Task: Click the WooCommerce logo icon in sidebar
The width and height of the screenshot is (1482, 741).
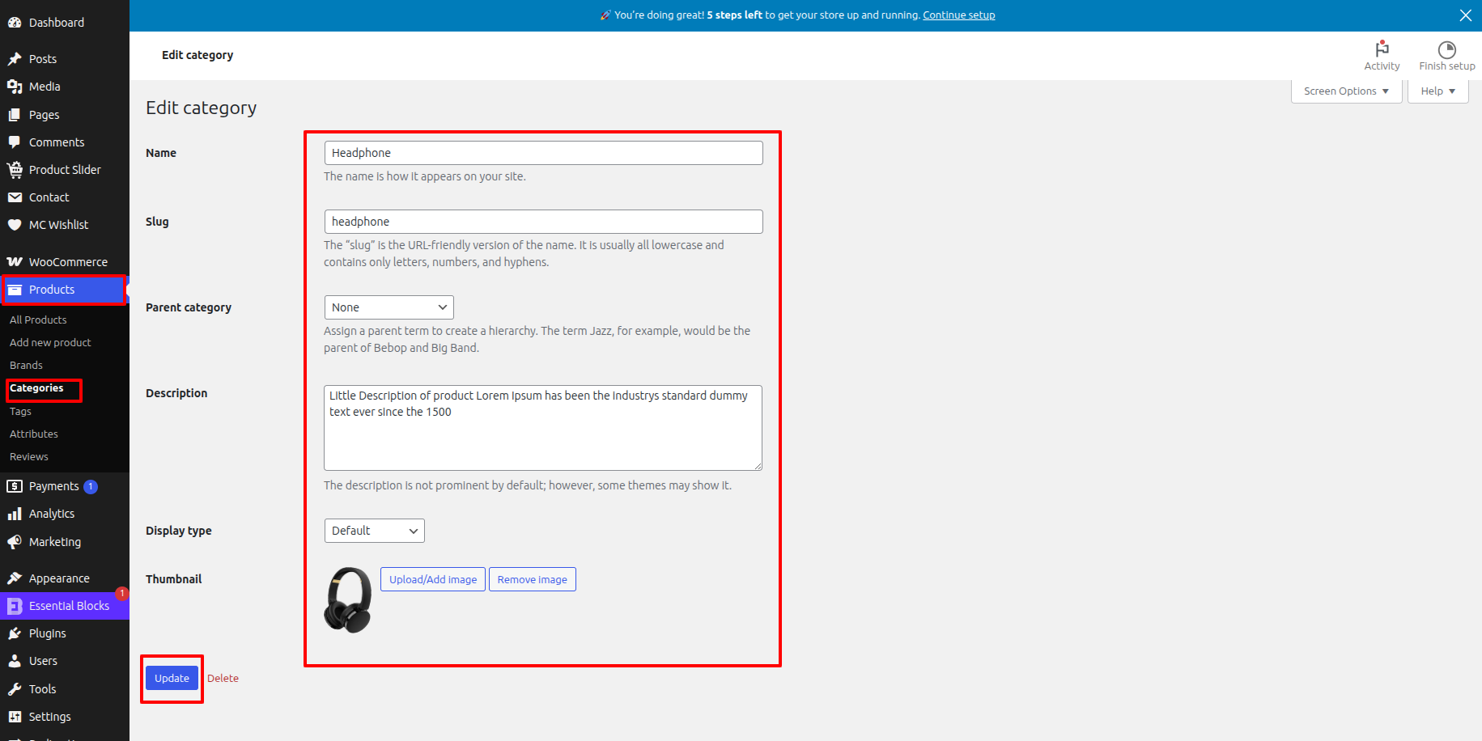Action: pyautogui.click(x=15, y=262)
